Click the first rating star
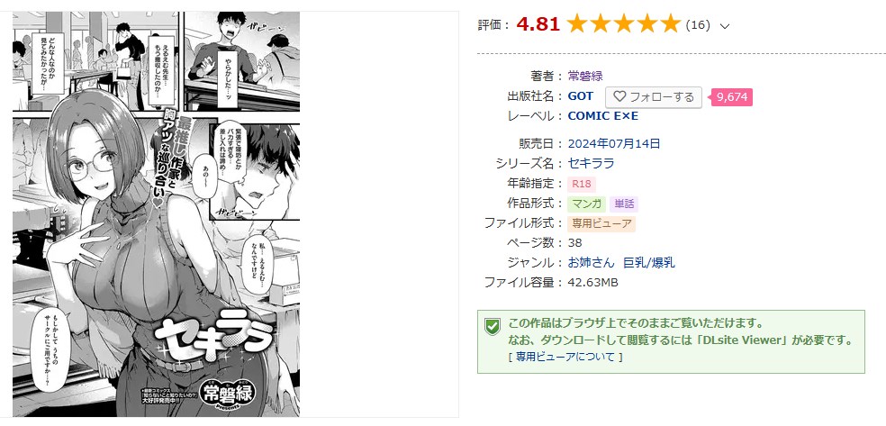The image size is (886, 426). point(577,24)
